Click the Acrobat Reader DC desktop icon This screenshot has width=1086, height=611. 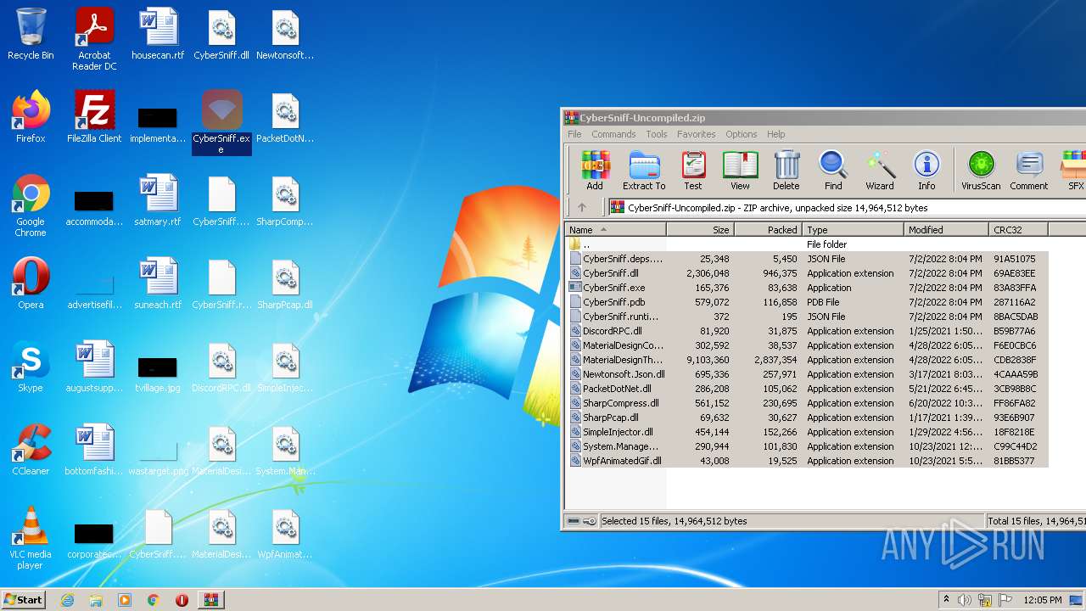pyautogui.click(x=94, y=40)
